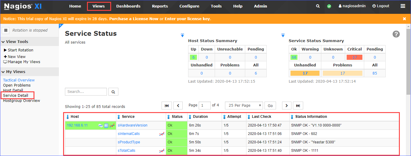411x156 pixels.
Task: Click the red Critical count 17 cell
Action: pos(355,57)
